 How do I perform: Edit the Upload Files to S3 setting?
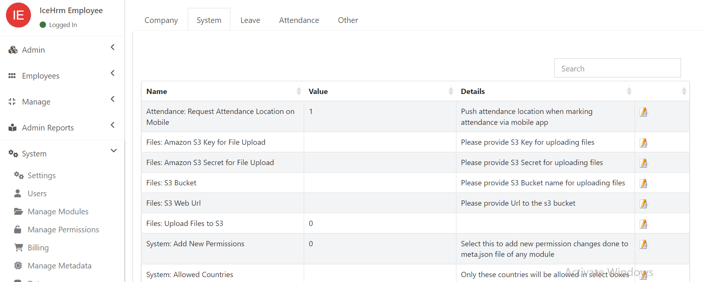pos(643,224)
